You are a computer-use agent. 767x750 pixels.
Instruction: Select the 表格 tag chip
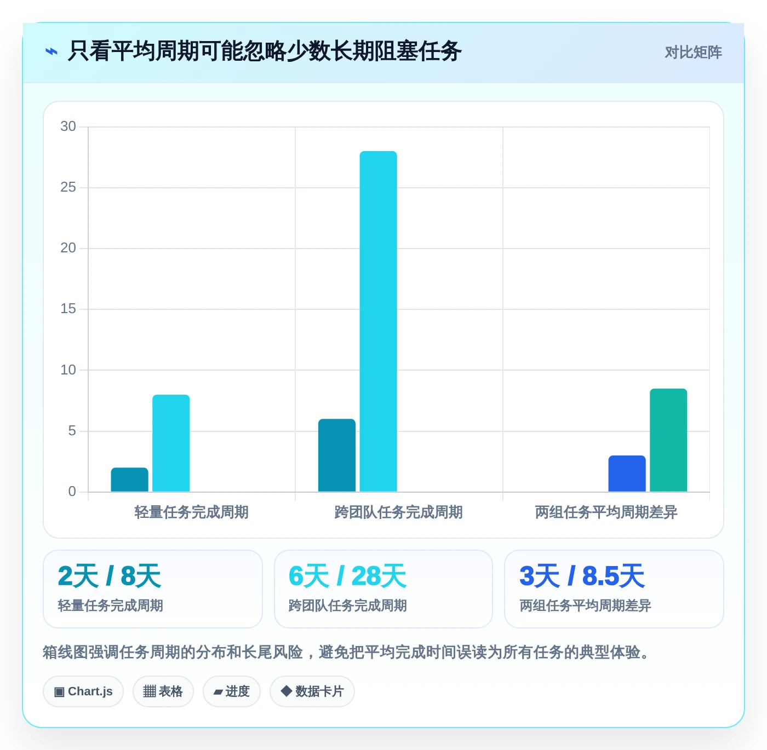(x=163, y=691)
